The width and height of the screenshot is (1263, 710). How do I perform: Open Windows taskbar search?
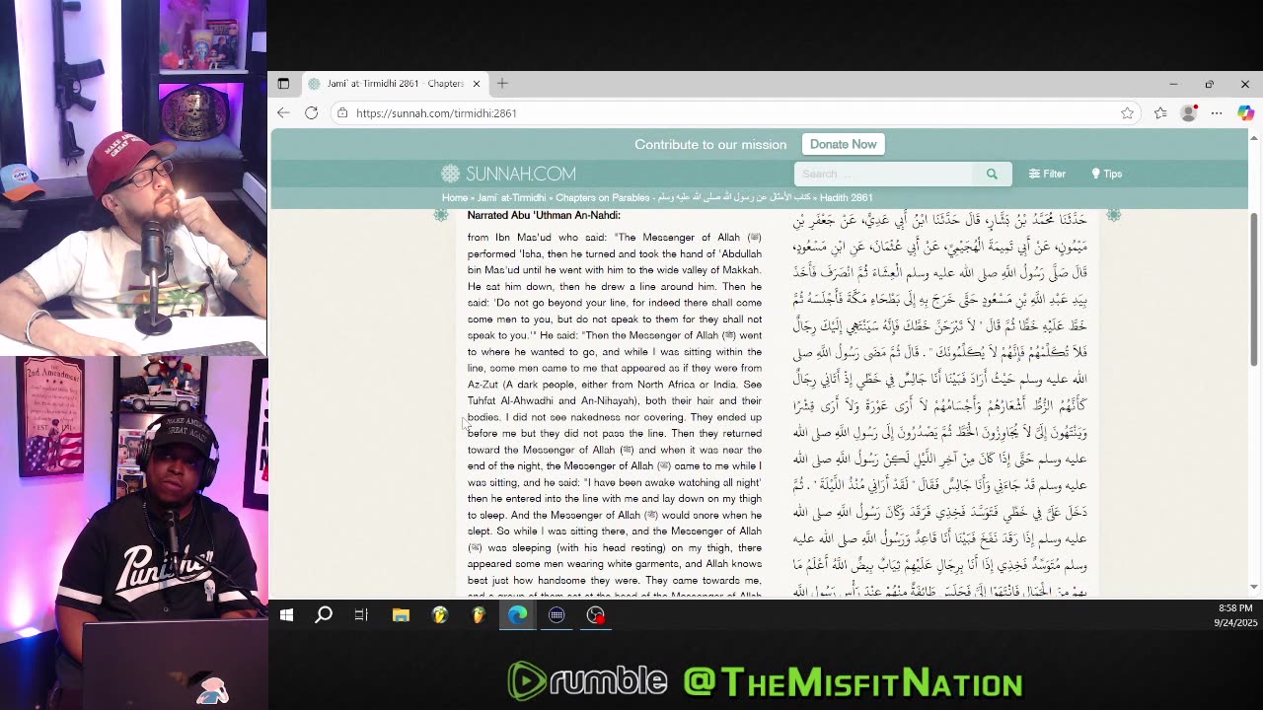coord(324,615)
